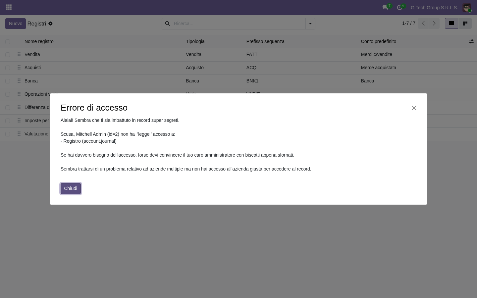Open the activities clock icon
The width and height of the screenshot is (477, 298).
[400, 7]
